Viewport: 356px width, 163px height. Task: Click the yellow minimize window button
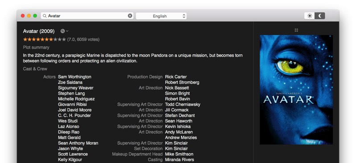[29, 16]
